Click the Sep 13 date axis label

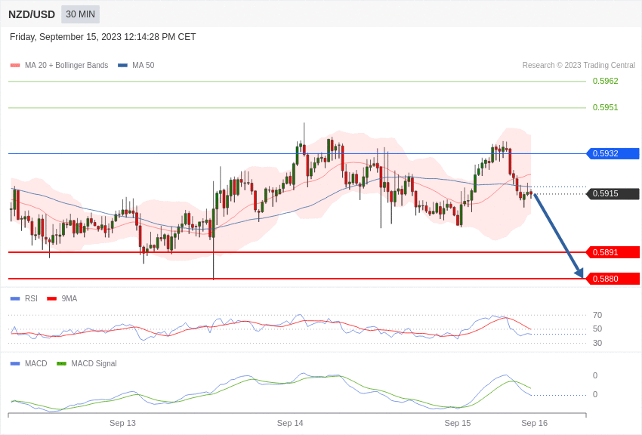tap(122, 423)
